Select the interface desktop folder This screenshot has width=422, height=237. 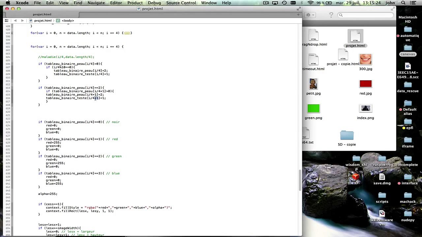[408, 179]
